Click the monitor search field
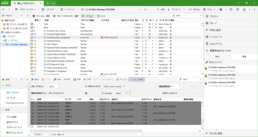The width and height of the screenshot is (258, 137). (188, 79)
